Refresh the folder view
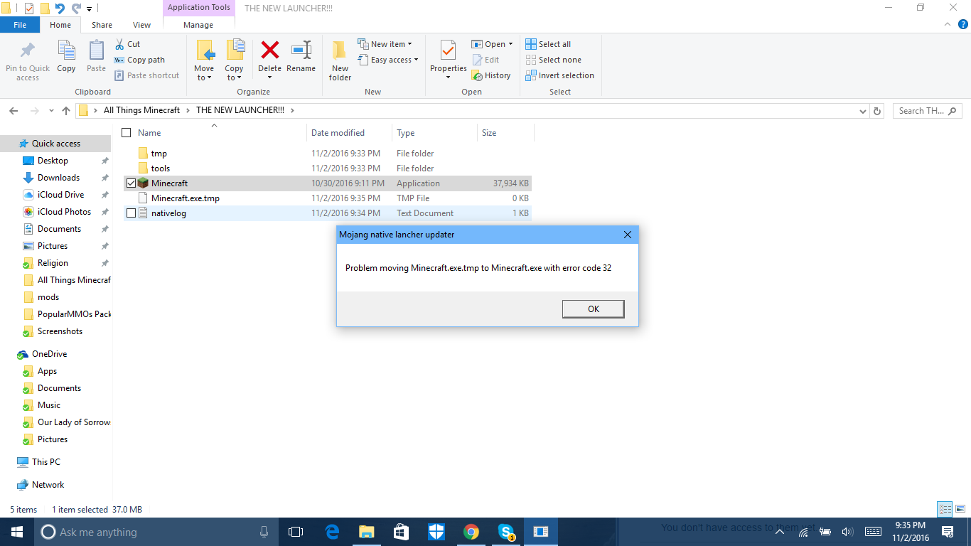The height and width of the screenshot is (546, 971). tap(877, 111)
